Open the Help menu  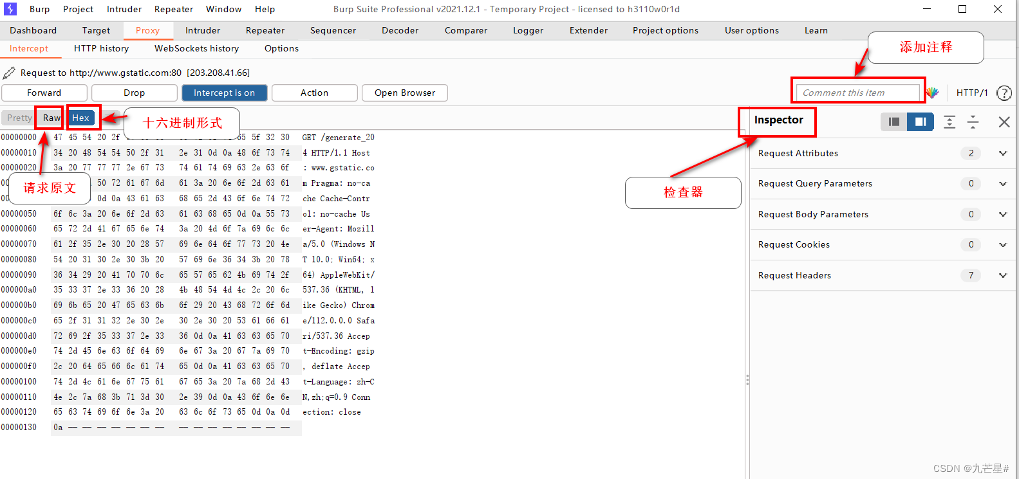coord(265,9)
